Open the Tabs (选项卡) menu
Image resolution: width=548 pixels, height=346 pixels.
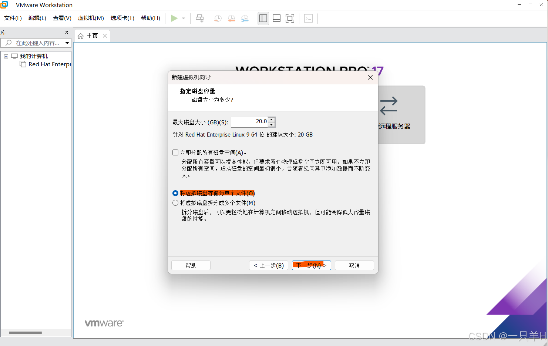122,18
